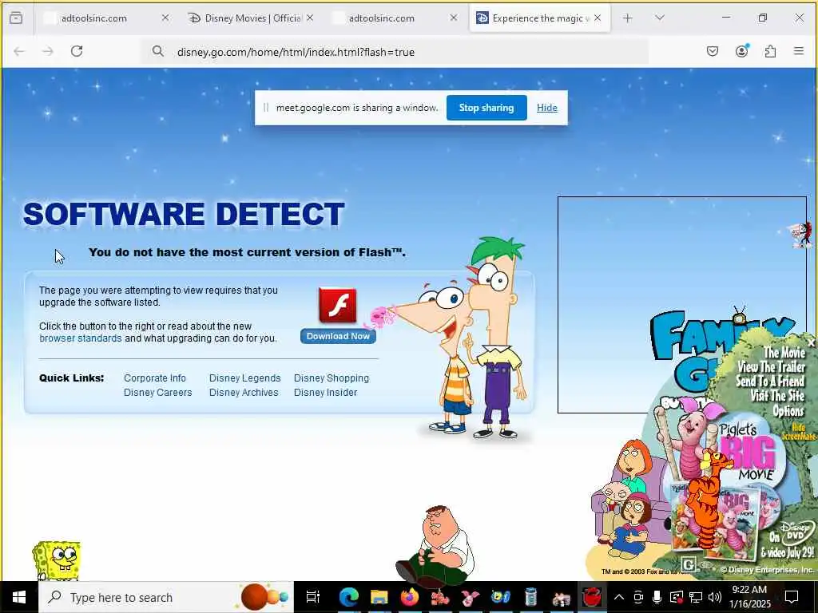Click the red Flash player icon
The image size is (818, 613).
pyautogui.click(x=338, y=306)
